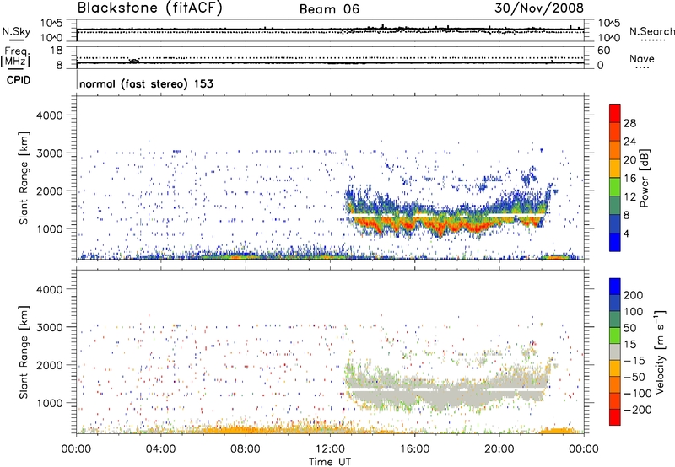Click the "1000" tick of the velocity panel
675x467 pixels.
[x=50, y=403]
